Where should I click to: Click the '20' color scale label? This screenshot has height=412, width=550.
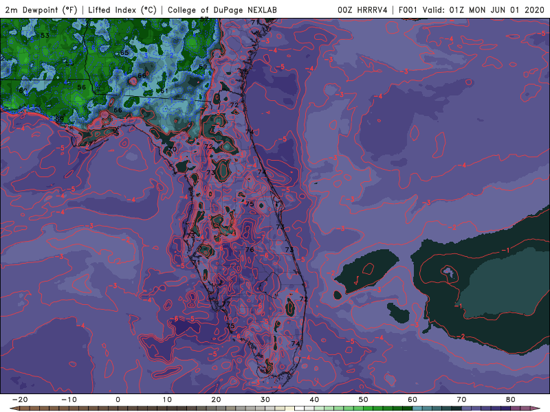[216, 400]
